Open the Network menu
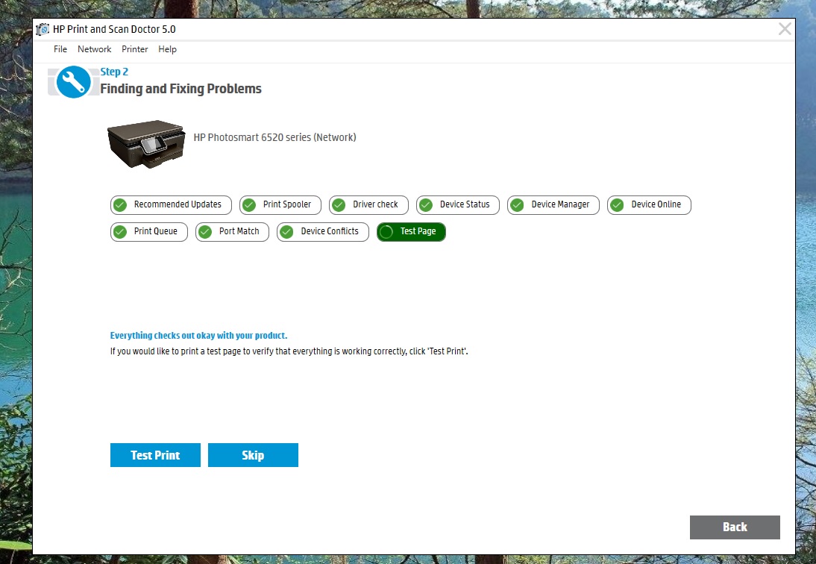This screenshot has width=816, height=564. [x=94, y=49]
